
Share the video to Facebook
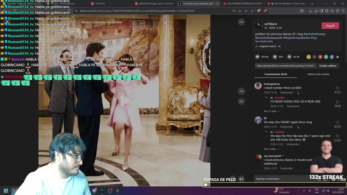(332, 57)
